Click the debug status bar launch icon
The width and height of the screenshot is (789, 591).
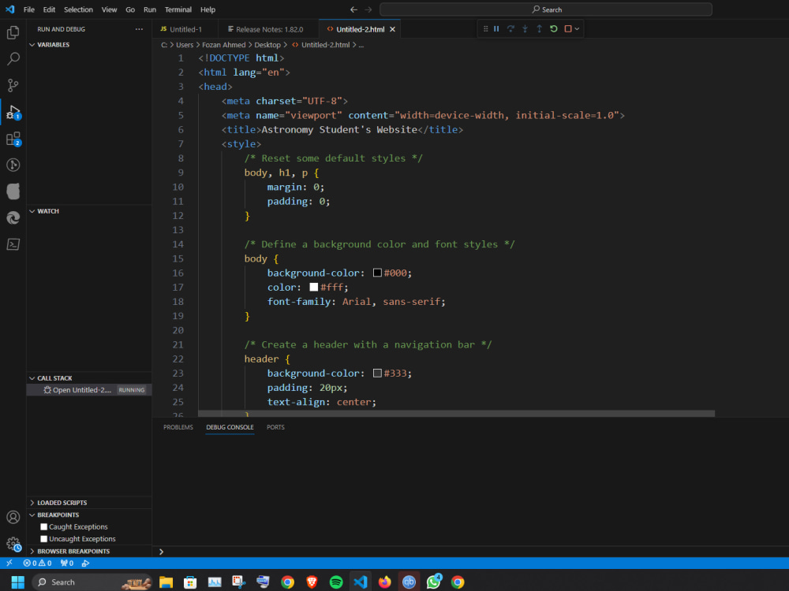85,563
